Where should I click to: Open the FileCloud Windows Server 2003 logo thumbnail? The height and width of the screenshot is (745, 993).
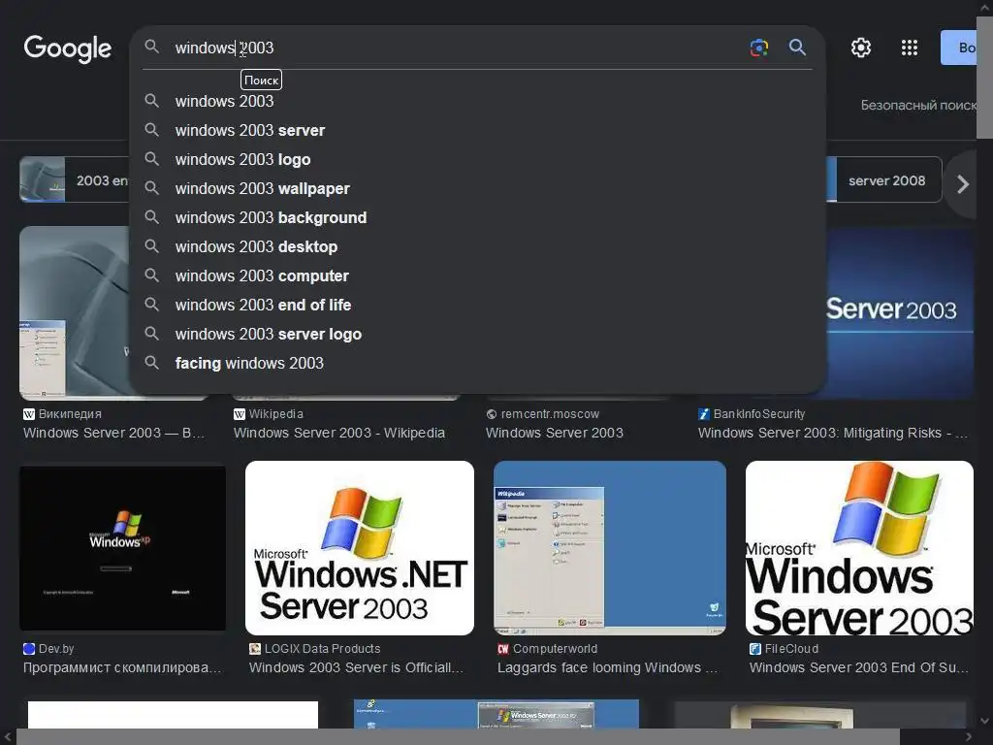[859, 548]
